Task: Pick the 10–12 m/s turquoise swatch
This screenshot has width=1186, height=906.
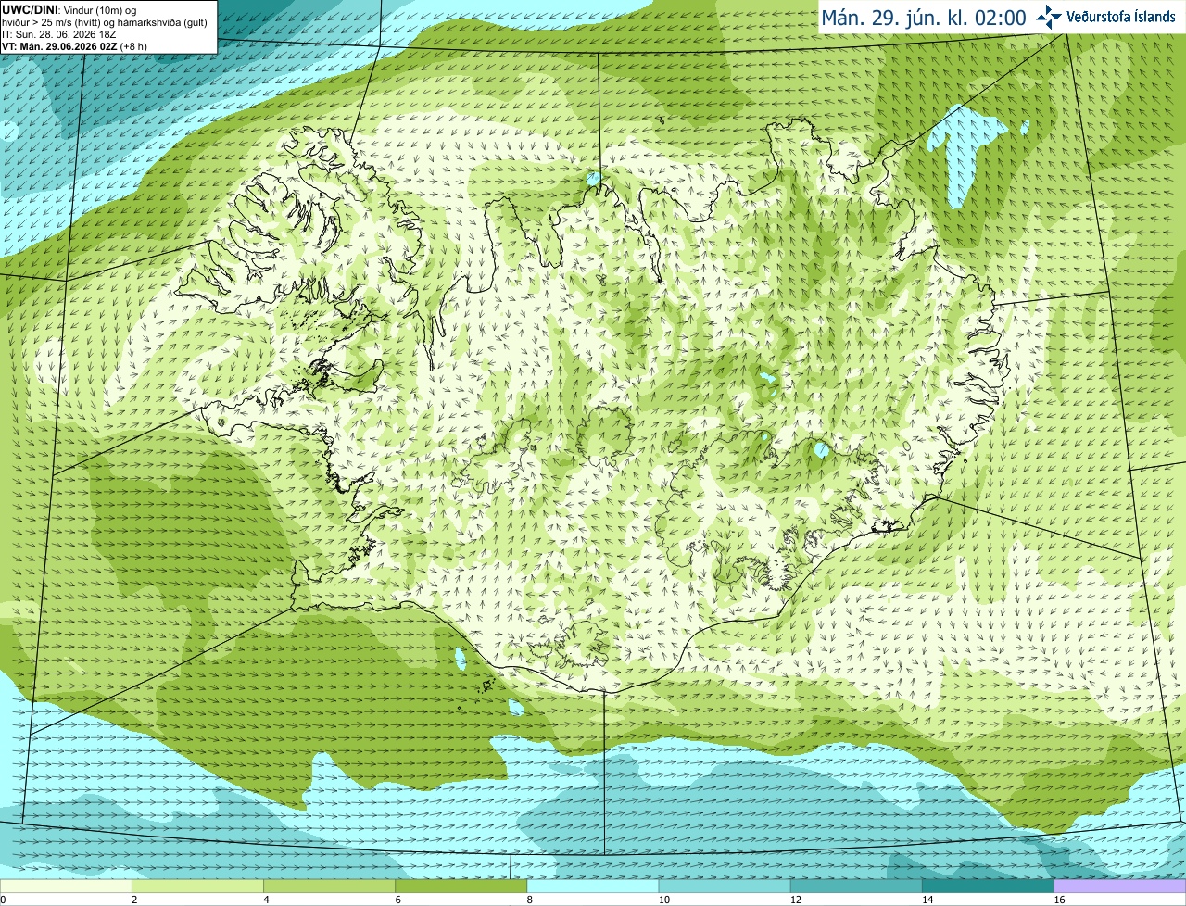Action: (725, 887)
